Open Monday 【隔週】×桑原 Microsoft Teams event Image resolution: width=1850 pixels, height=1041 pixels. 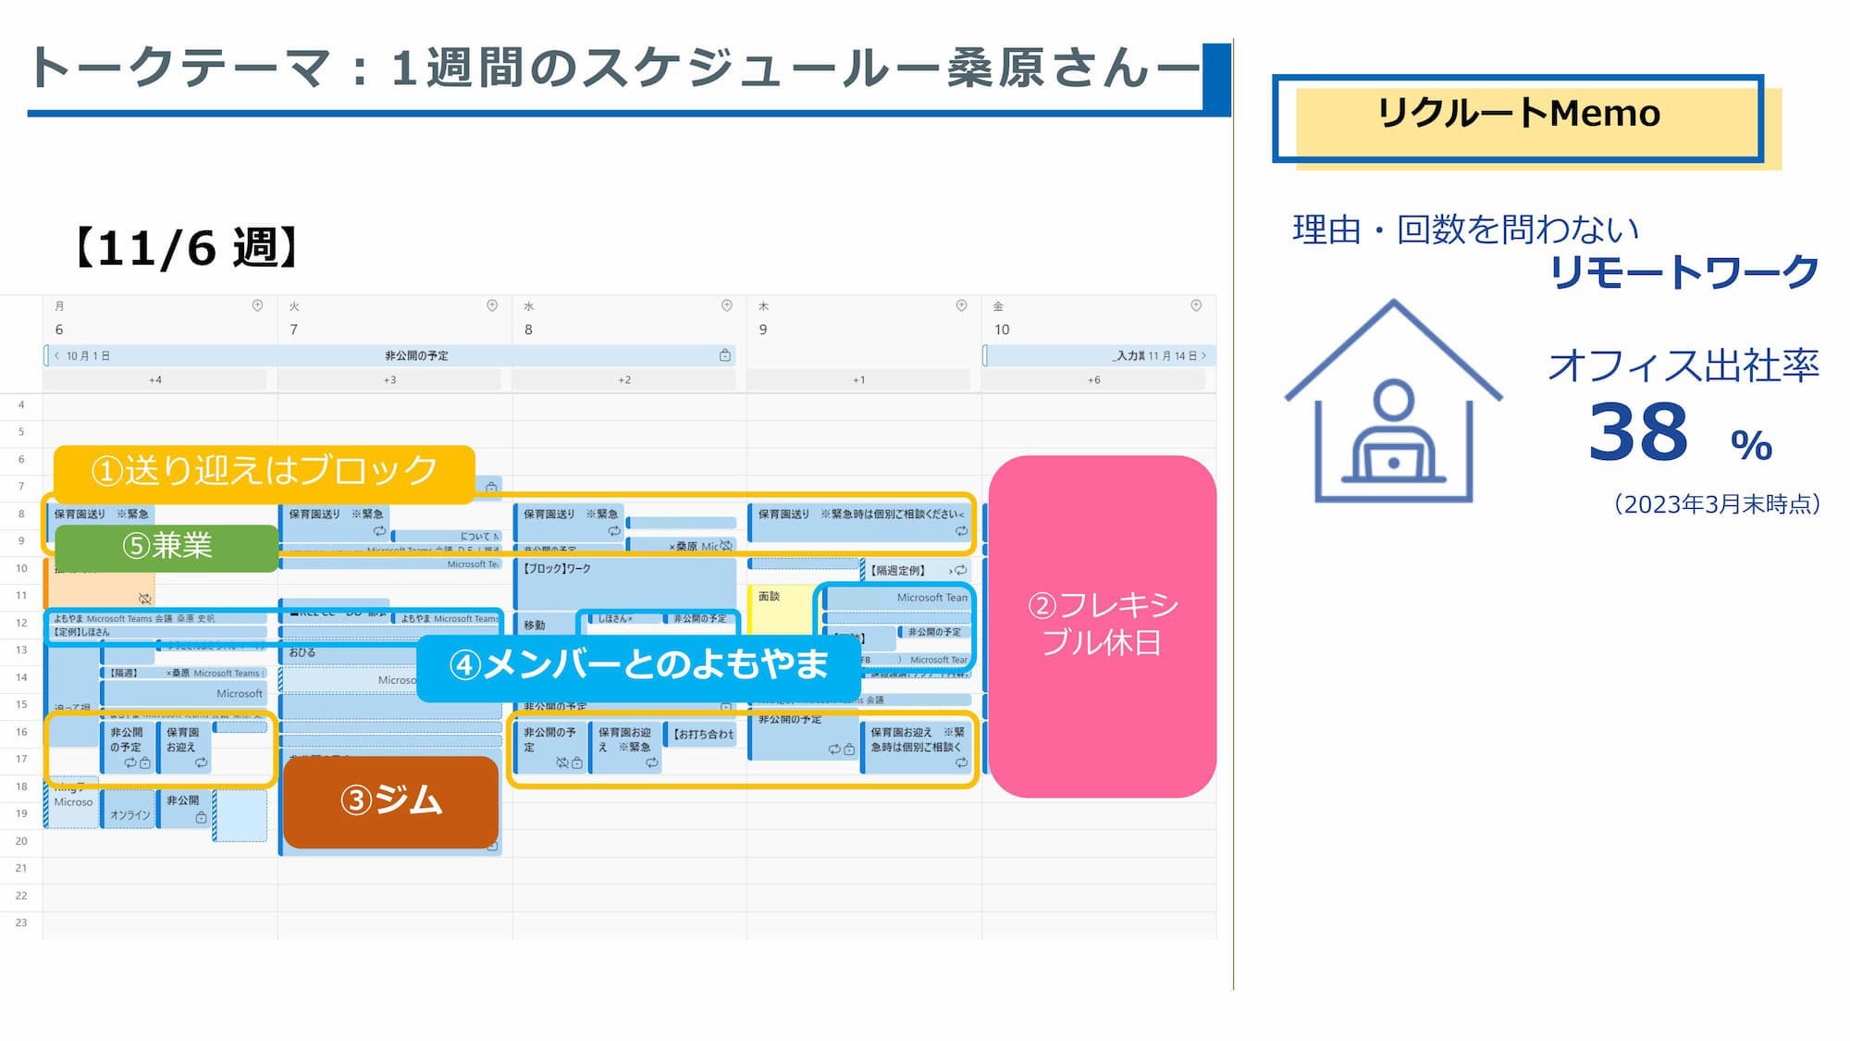(x=183, y=673)
